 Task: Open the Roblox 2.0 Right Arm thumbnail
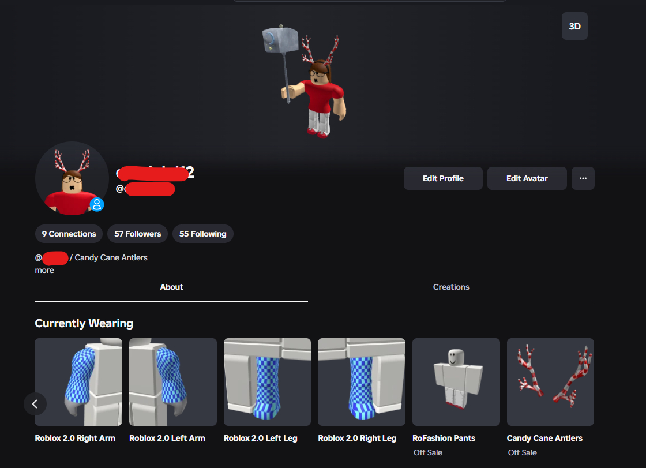(78, 382)
